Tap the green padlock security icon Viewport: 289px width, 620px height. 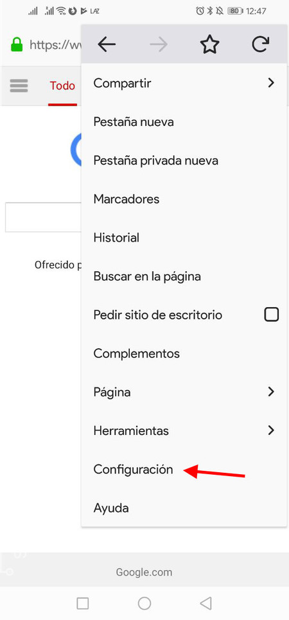[17, 45]
